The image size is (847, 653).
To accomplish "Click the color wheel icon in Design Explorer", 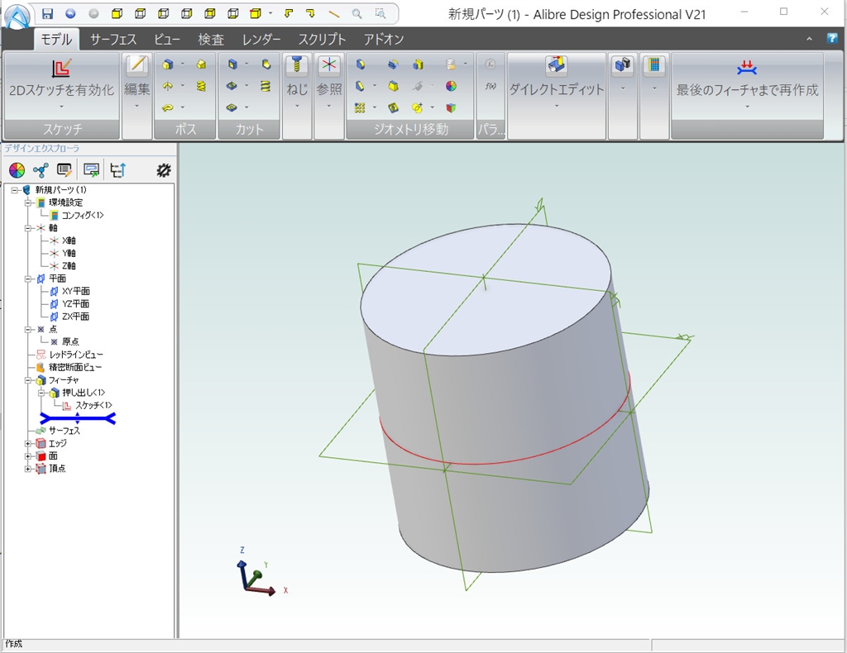I will (17, 170).
